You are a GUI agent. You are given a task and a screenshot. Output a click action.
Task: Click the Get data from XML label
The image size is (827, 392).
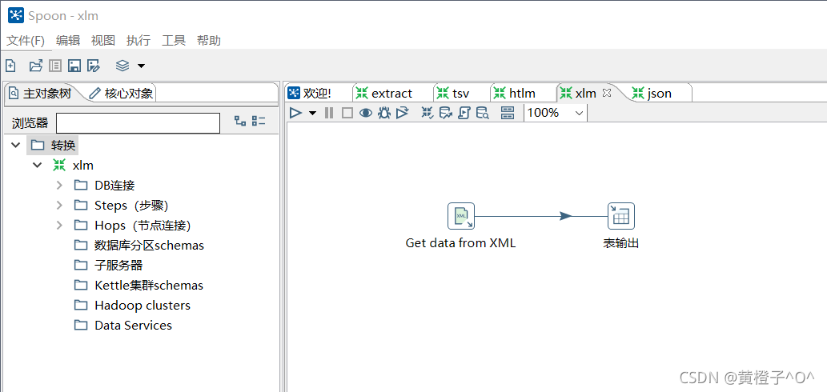[x=460, y=243]
